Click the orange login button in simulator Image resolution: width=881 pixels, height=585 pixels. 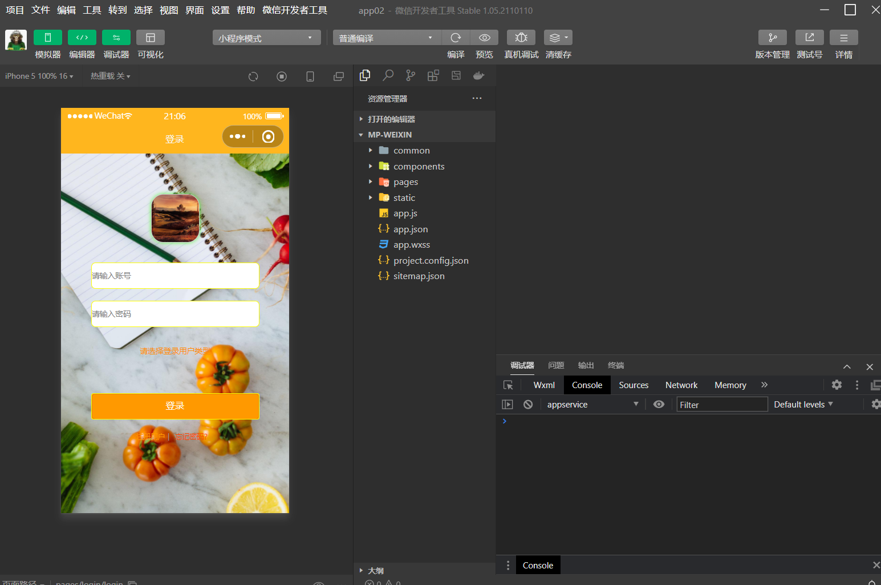(175, 406)
